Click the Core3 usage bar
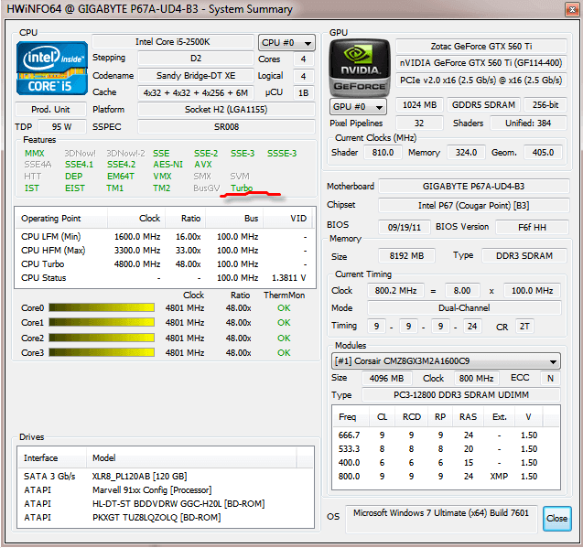 (x=102, y=352)
